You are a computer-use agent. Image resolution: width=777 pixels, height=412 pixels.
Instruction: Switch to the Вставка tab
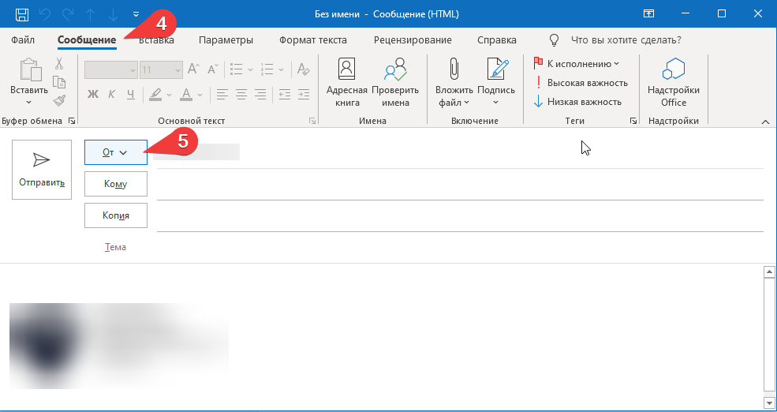tap(156, 40)
